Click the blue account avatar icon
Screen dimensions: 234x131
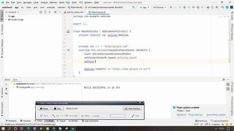(x=227, y=7)
